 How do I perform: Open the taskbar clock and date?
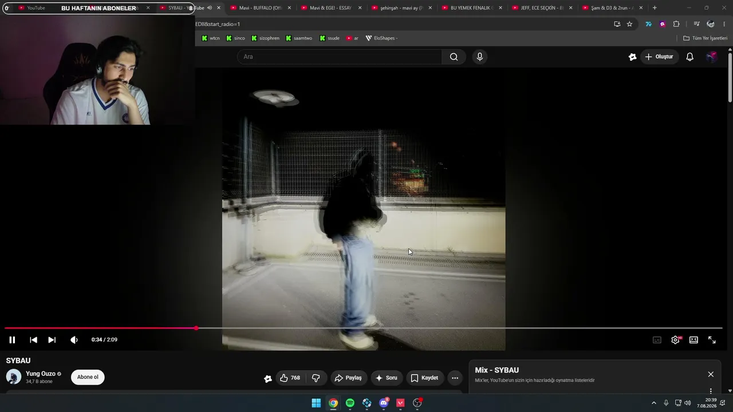pos(707,403)
